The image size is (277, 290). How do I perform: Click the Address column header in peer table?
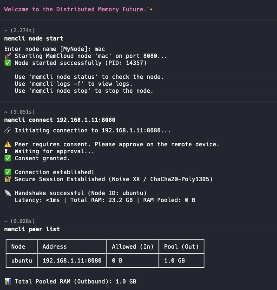55,247
